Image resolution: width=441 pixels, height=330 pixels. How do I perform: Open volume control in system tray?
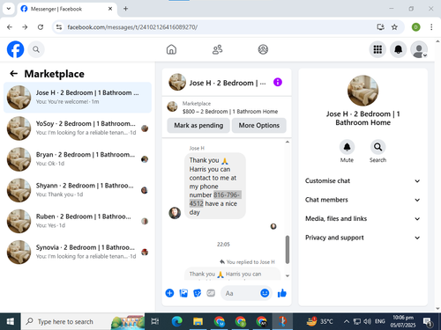pos(367,321)
